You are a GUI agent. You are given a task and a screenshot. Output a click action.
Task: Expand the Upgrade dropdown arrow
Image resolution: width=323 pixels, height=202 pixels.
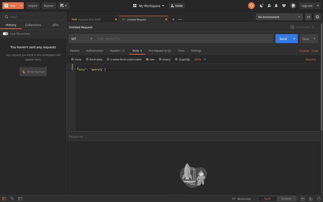[318, 6]
